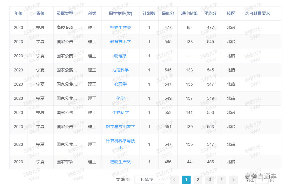Open the 计算机科学与技术 major link

pyautogui.click(x=120, y=144)
